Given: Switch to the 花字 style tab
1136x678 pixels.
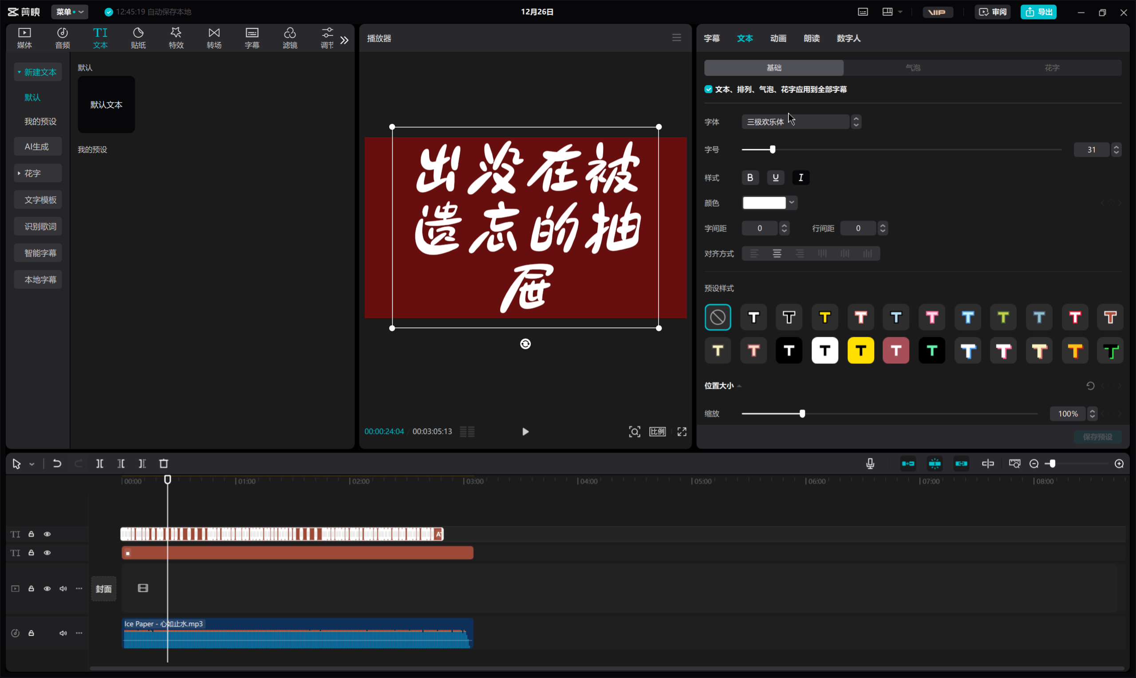Looking at the screenshot, I should coord(1052,68).
